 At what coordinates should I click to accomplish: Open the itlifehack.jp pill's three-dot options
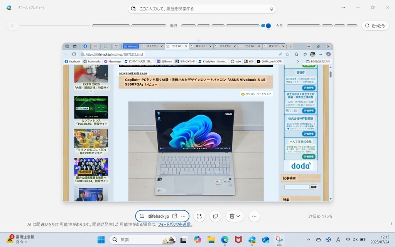tap(183, 216)
